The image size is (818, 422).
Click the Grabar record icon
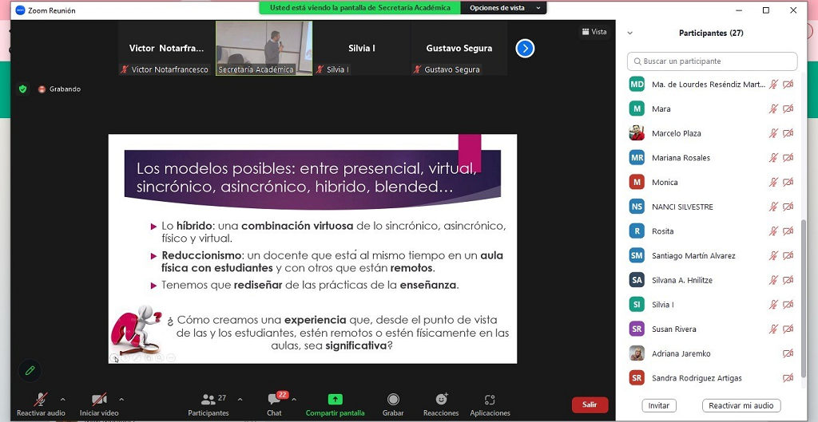[393, 400]
